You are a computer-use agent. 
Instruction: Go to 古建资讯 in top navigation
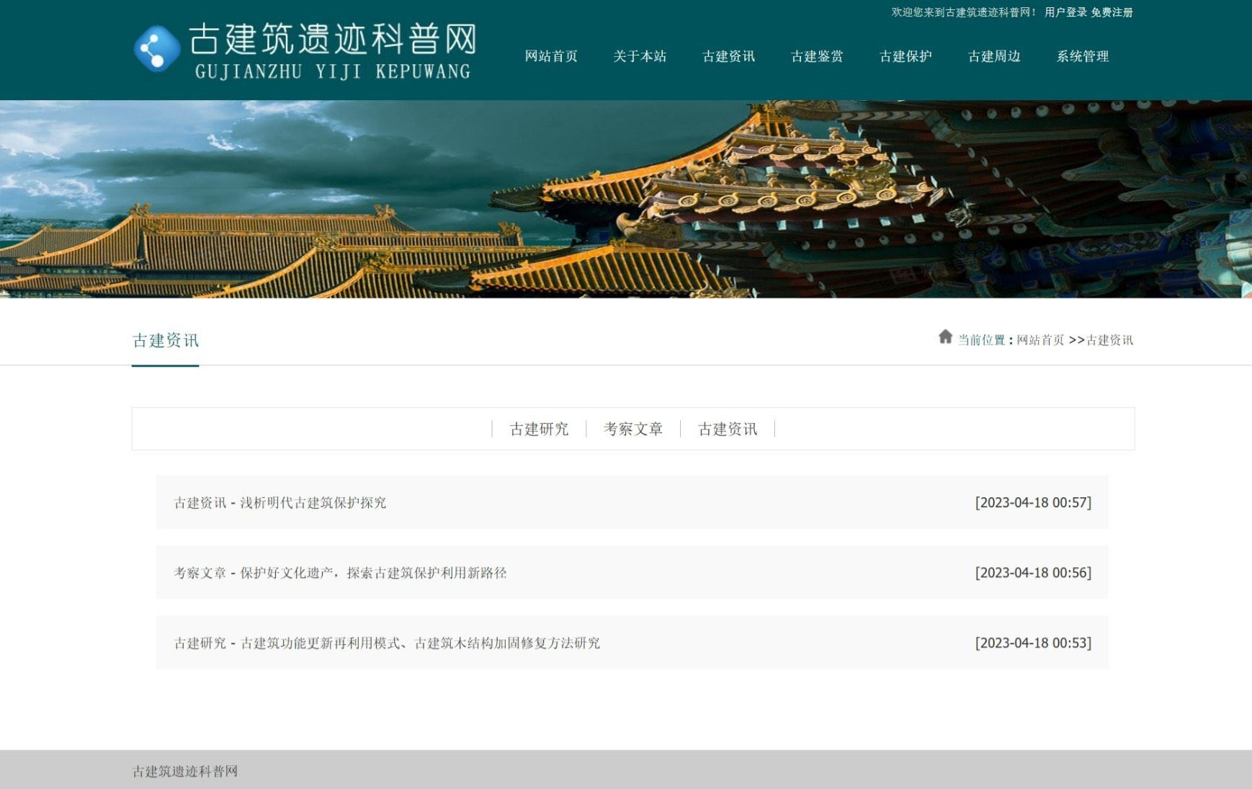pyautogui.click(x=728, y=56)
